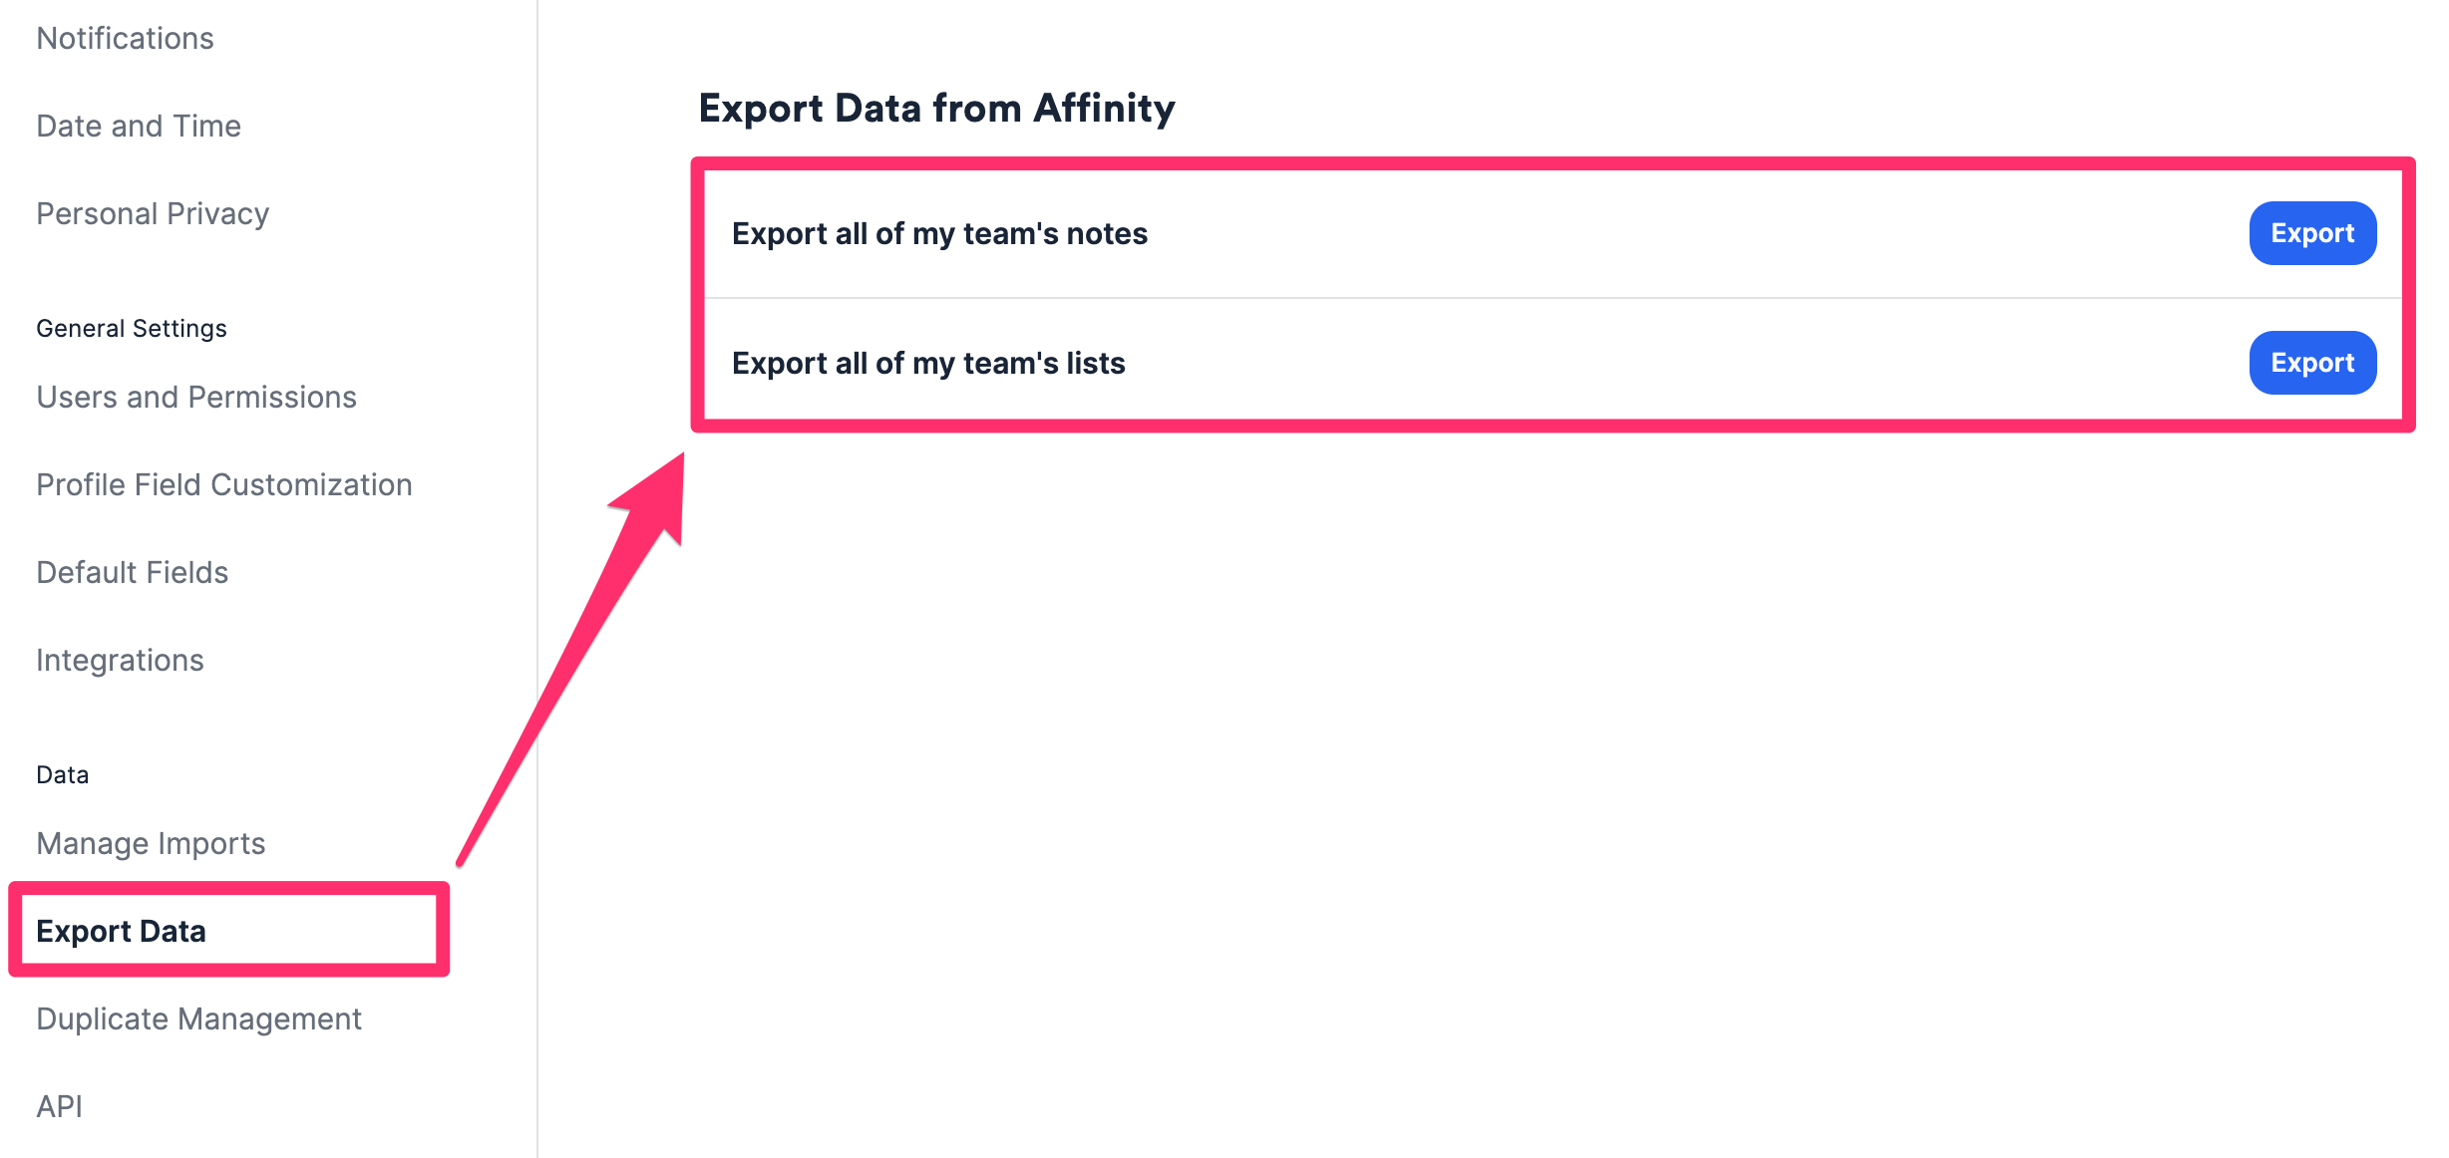Open Duplicate Management settings
Image resolution: width=2449 pixels, height=1158 pixels.
[198, 1018]
